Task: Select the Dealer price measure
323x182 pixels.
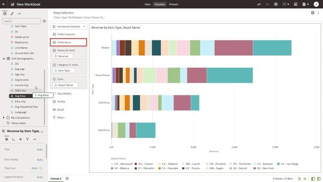Action: point(22,37)
